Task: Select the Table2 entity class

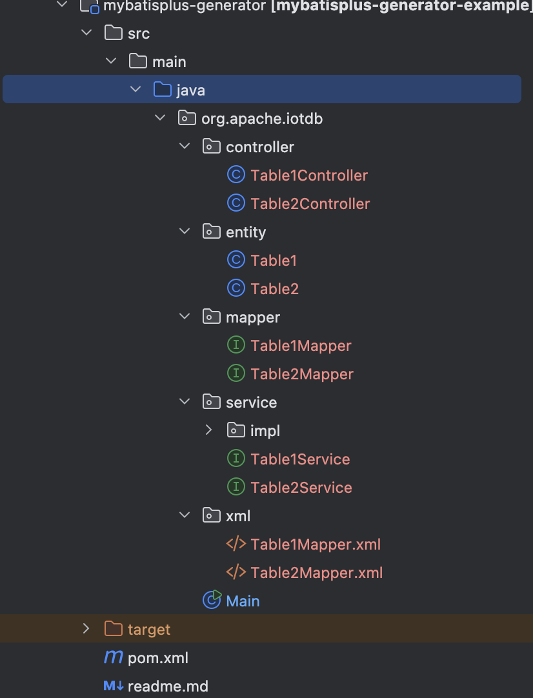Action: [x=274, y=288]
